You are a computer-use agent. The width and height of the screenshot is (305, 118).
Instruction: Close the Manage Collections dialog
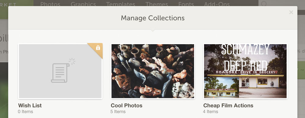pos(291,13)
